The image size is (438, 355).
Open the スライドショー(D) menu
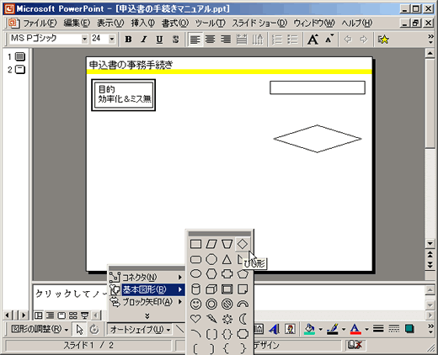point(259,23)
